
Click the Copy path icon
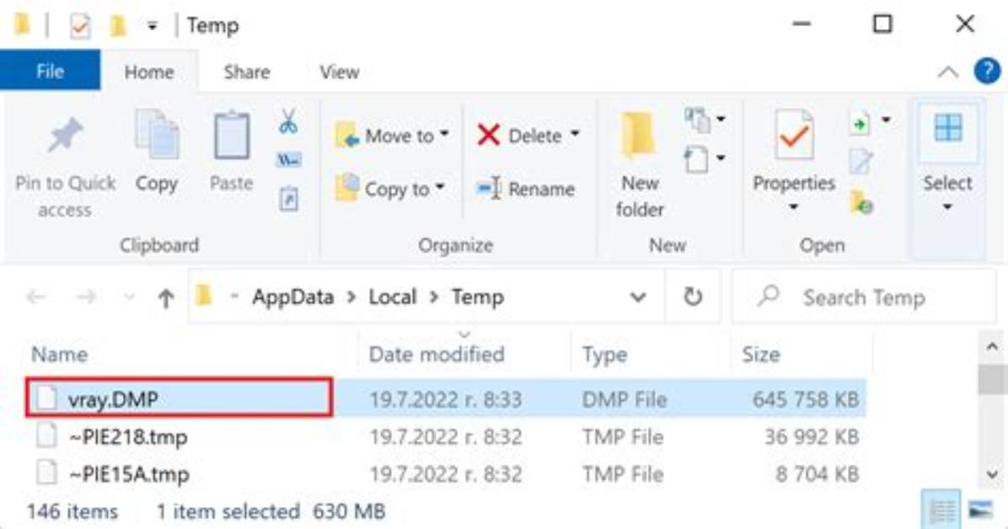tap(288, 160)
